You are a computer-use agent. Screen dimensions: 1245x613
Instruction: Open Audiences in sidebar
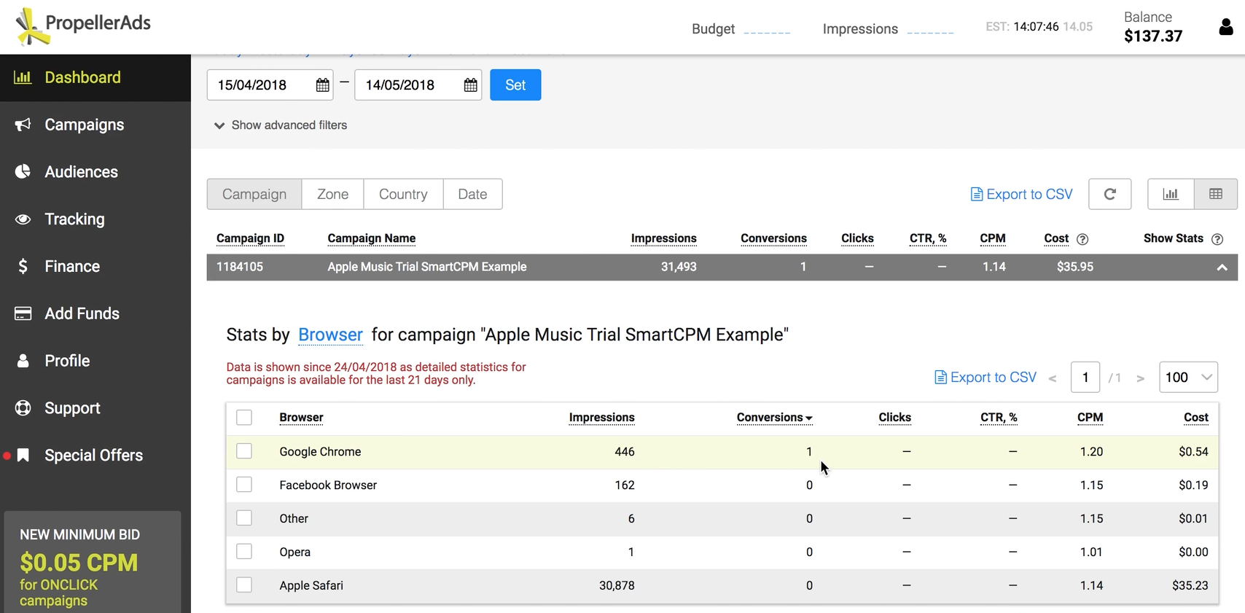(95, 171)
